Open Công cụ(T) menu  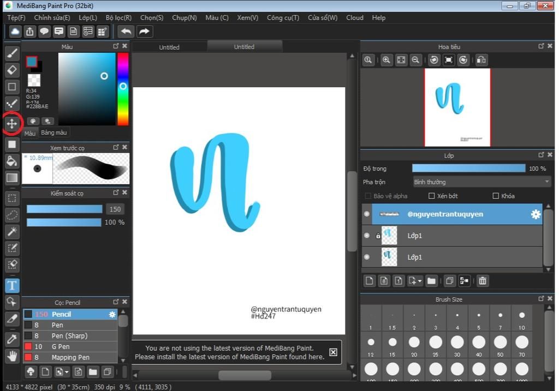pyautogui.click(x=283, y=17)
